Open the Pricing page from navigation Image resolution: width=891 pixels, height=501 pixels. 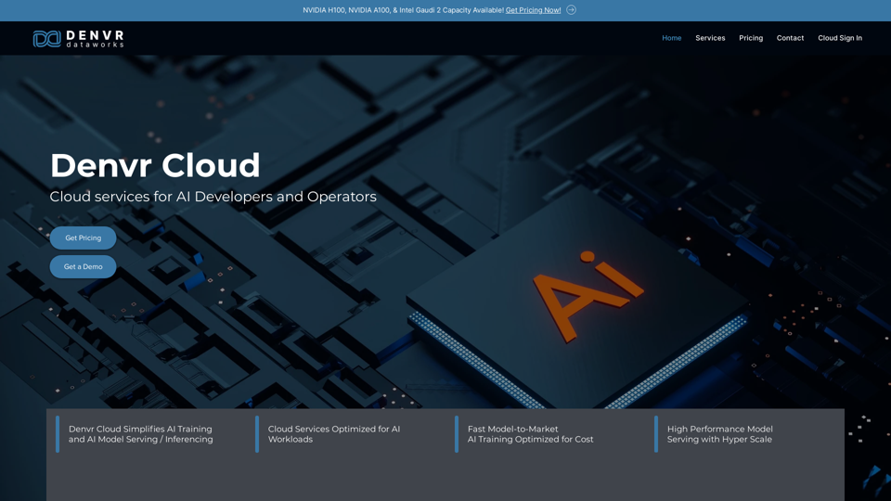pos(751,38)
